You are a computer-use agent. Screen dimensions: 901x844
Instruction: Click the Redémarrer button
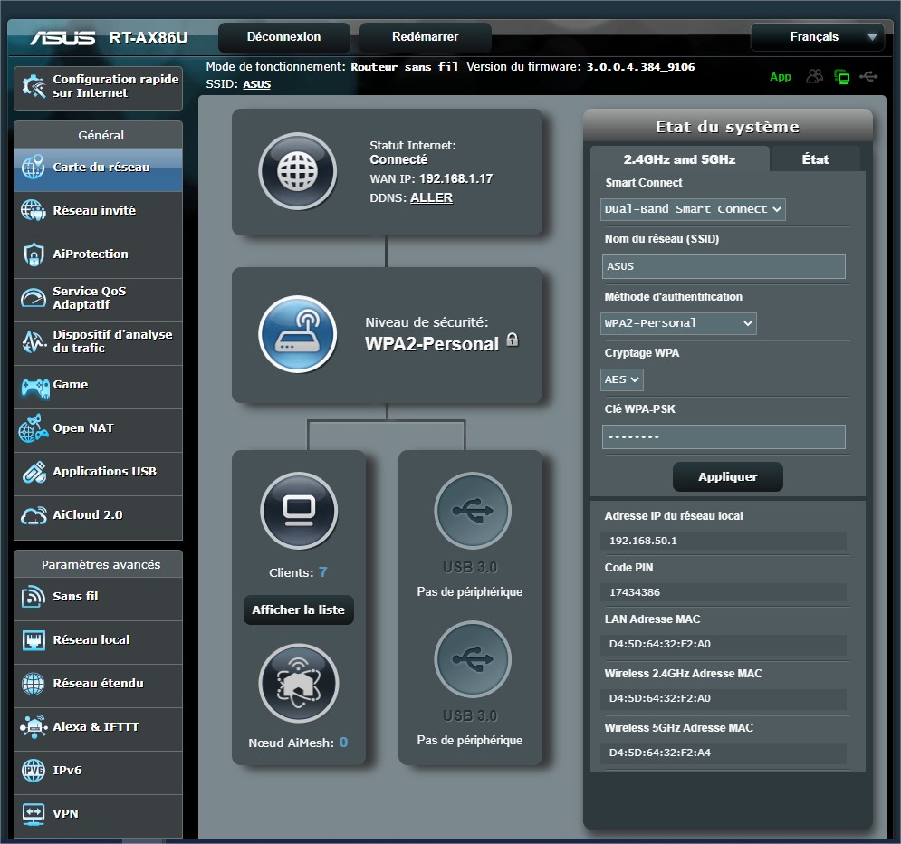tap(426, 37)
